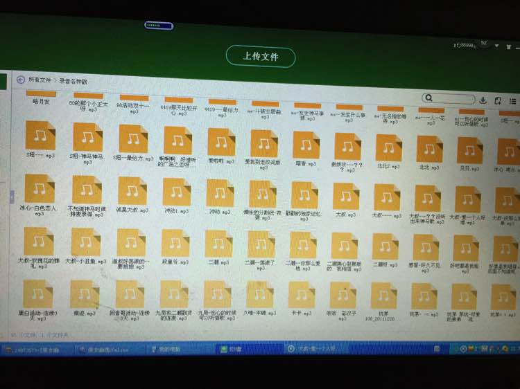Click the 上传文件 upload button
520x389 pixels.
[260, 56]
